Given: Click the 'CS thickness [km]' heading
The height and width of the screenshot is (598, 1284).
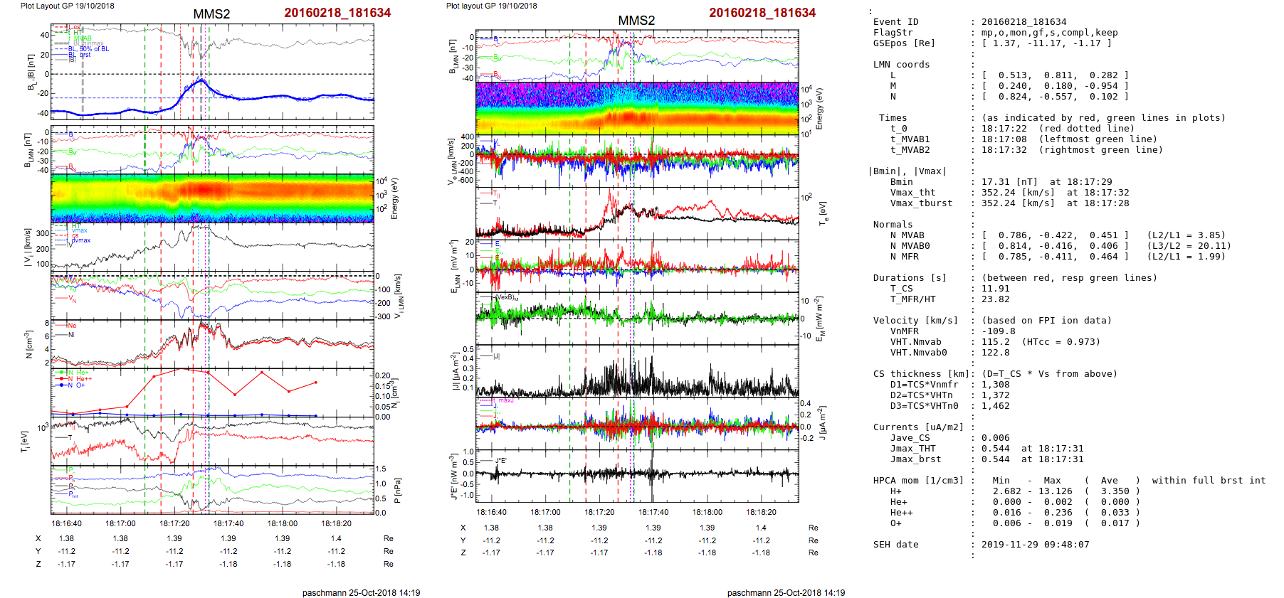Looking at the screenshot, I should pos(922,374).
